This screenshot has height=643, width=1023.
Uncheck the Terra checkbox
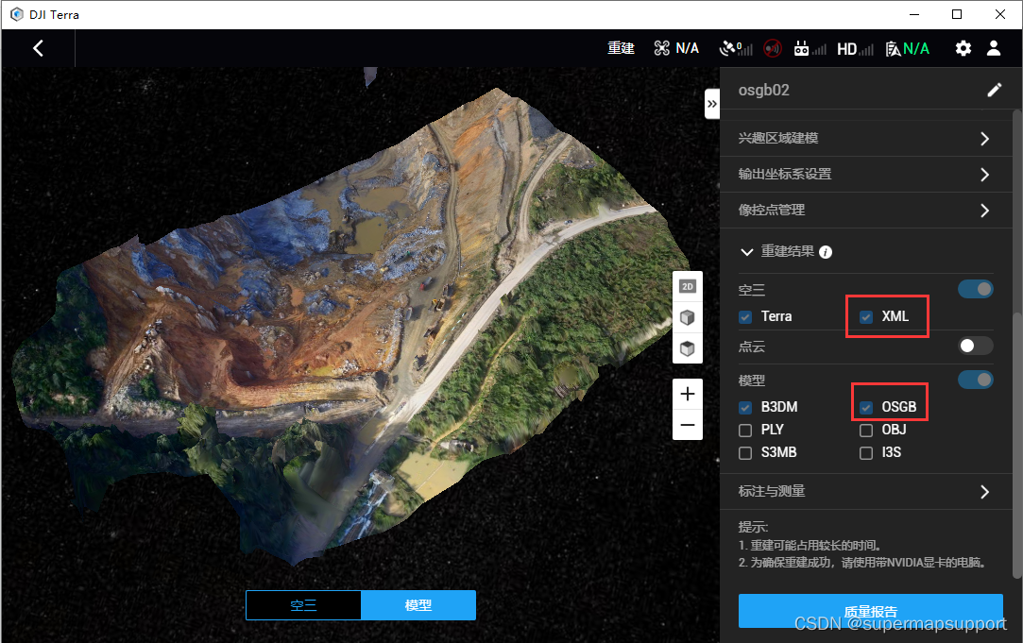[745, 317]
